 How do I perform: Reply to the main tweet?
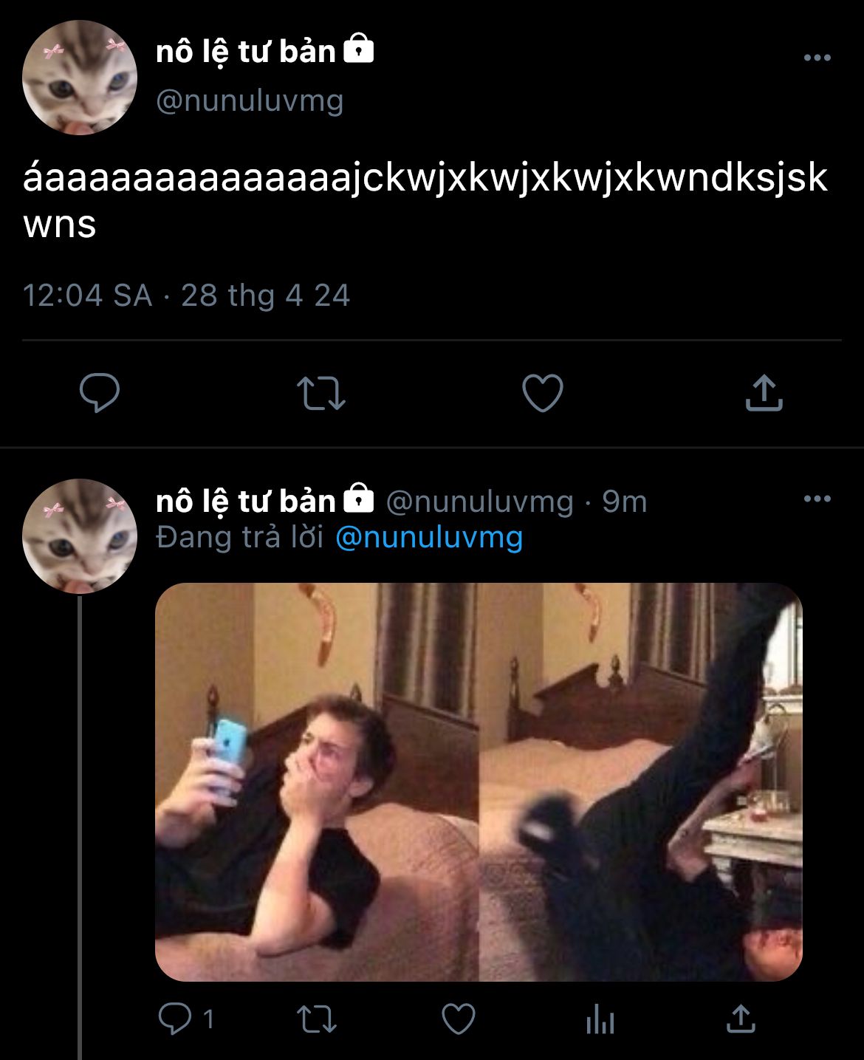pos(100,392)
